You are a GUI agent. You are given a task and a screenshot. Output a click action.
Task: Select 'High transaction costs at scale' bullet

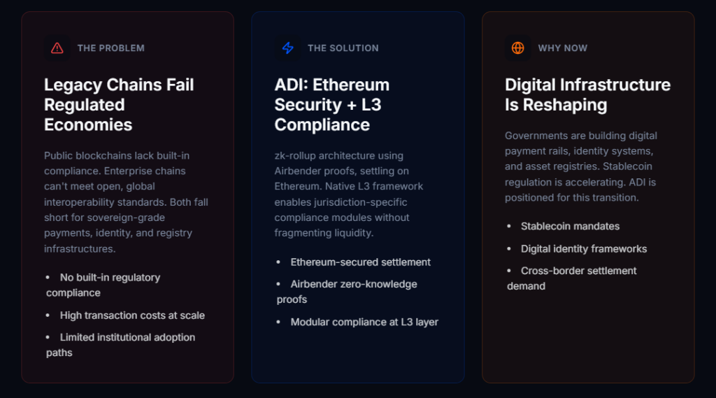pos(132,315)
